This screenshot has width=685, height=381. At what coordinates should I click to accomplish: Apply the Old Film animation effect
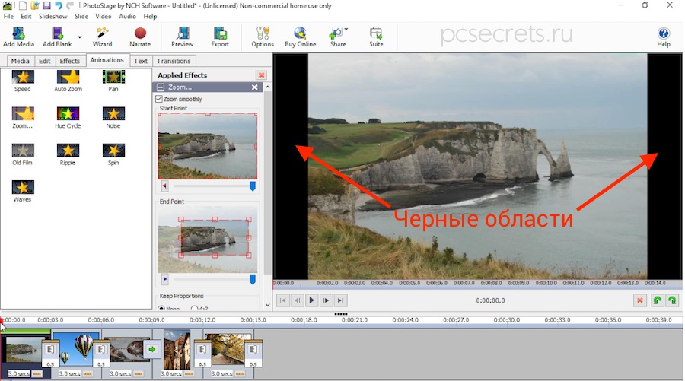click(22, 151)
